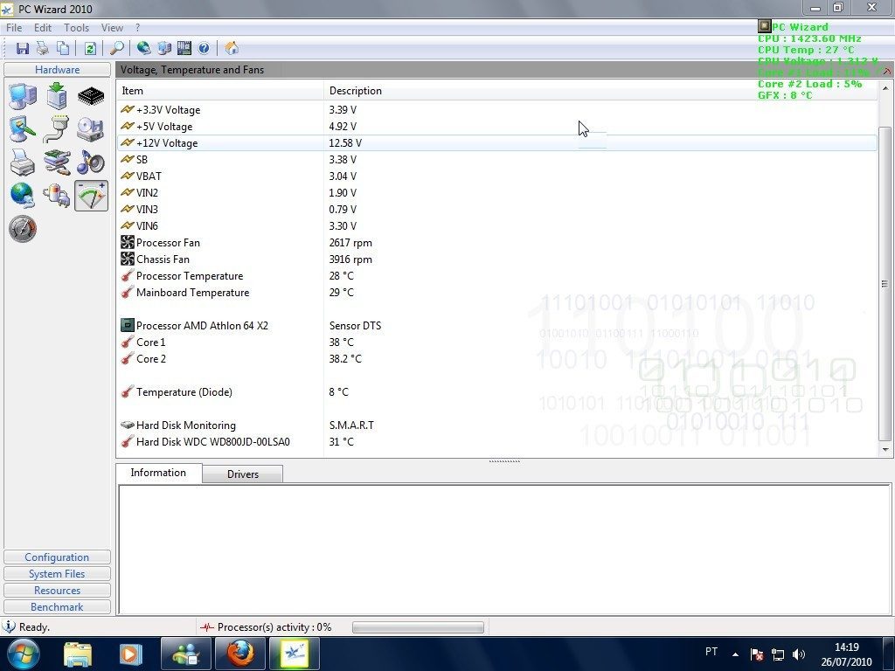Open the Resources category

coord(57,590)
